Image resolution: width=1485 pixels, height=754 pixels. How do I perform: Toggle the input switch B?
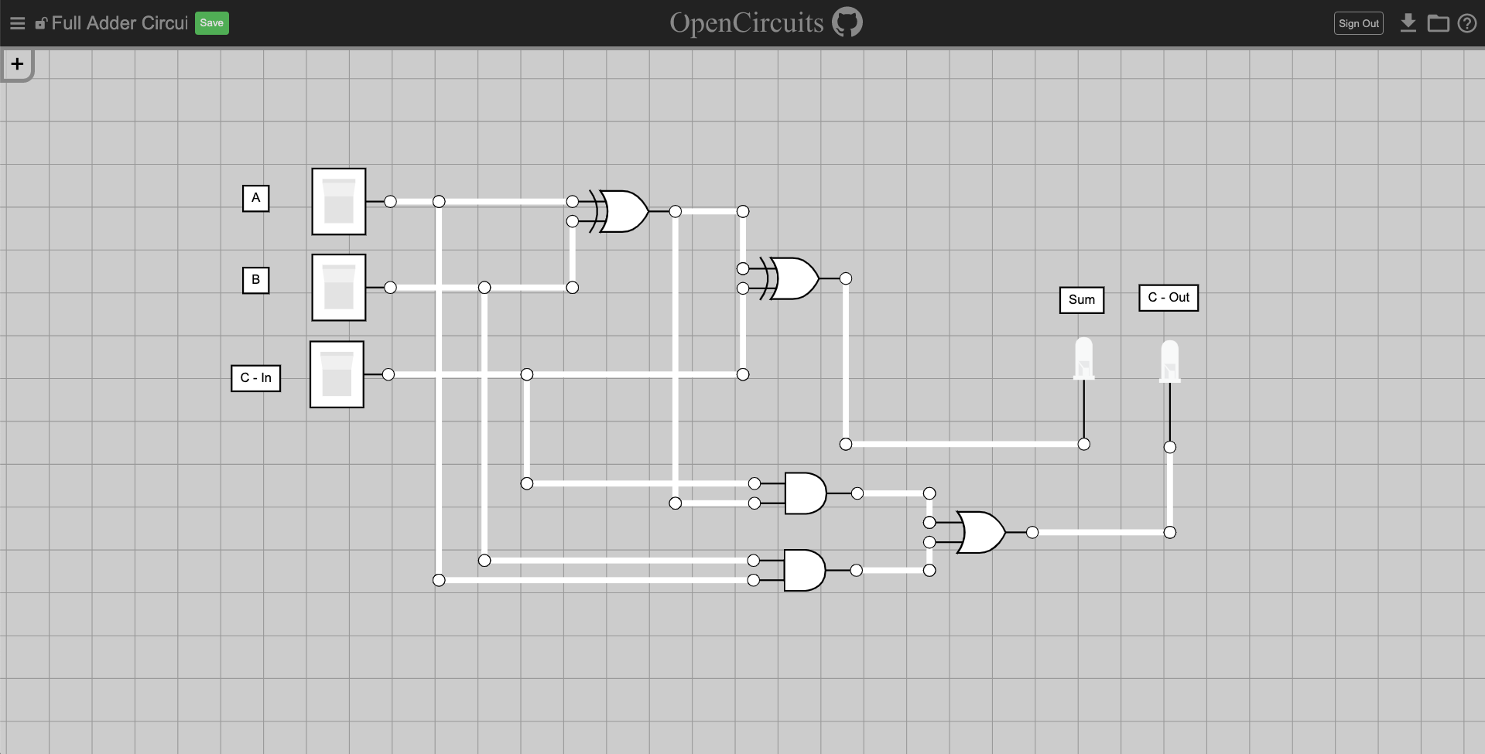click(x=339, y=288)
